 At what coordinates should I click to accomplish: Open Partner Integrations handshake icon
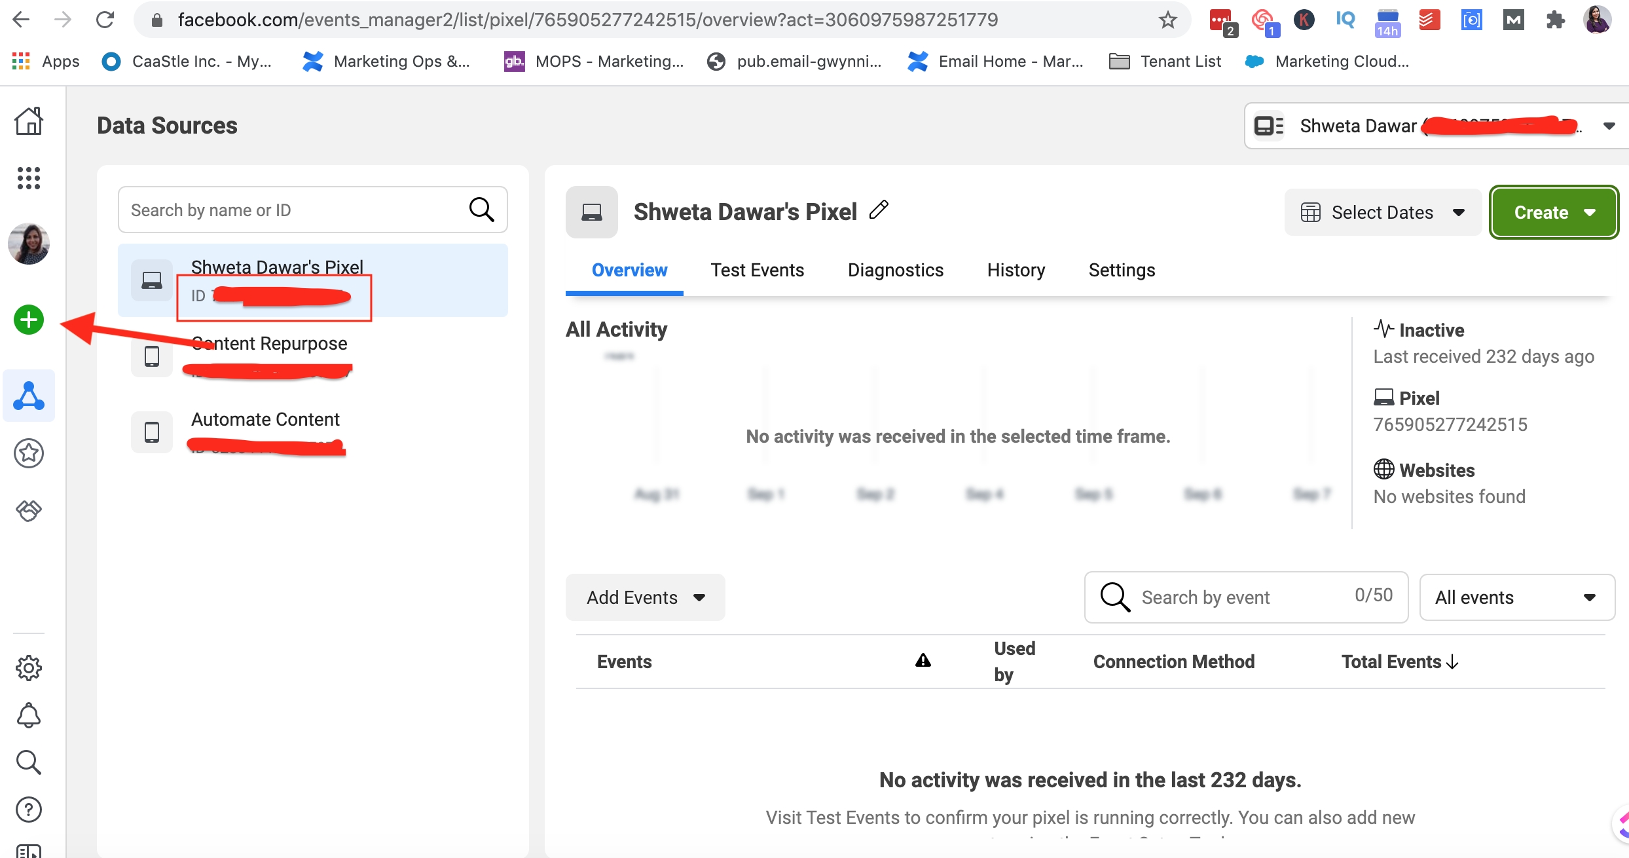pos(29,510)
